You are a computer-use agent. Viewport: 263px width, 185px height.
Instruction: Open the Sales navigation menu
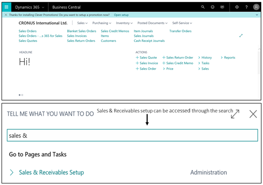pos(82,23)
